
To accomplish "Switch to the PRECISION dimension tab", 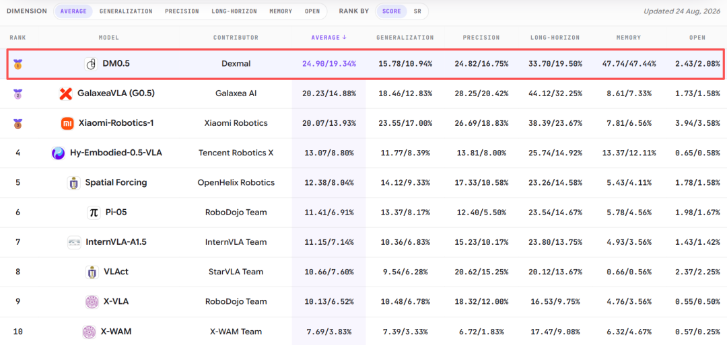I will coord(182,11).
